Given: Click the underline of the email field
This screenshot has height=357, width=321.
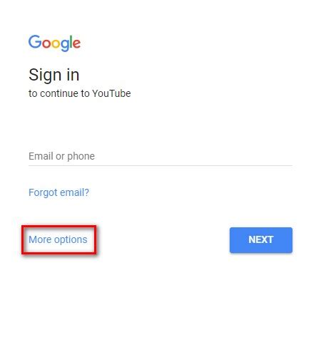Looking at the screenshot, I should (x=160, y=165).
